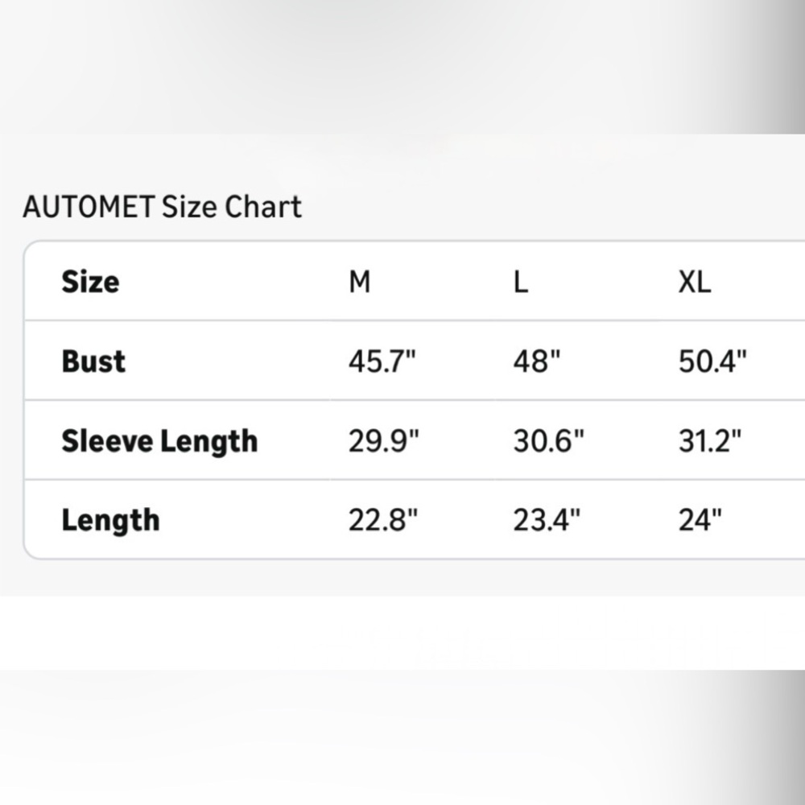Click the word Size in the chart title
This screenshot has width=805, height=805.
189,207
